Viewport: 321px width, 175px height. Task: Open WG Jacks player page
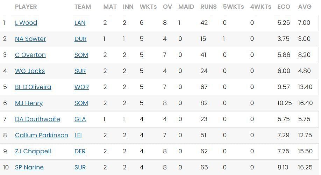30,71
